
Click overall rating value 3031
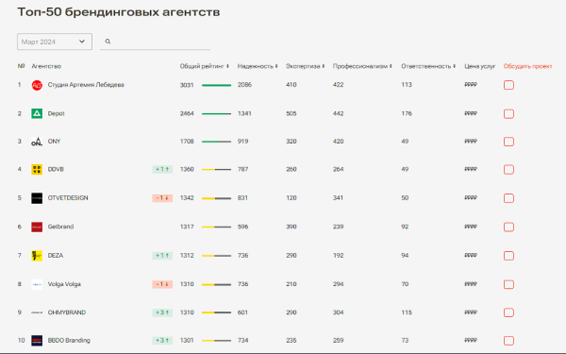point(187,85)
